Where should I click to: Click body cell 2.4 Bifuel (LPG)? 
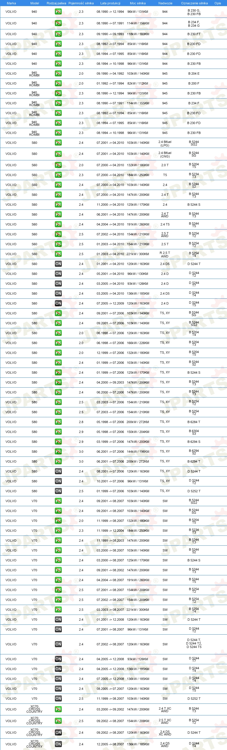coord(165,144)
